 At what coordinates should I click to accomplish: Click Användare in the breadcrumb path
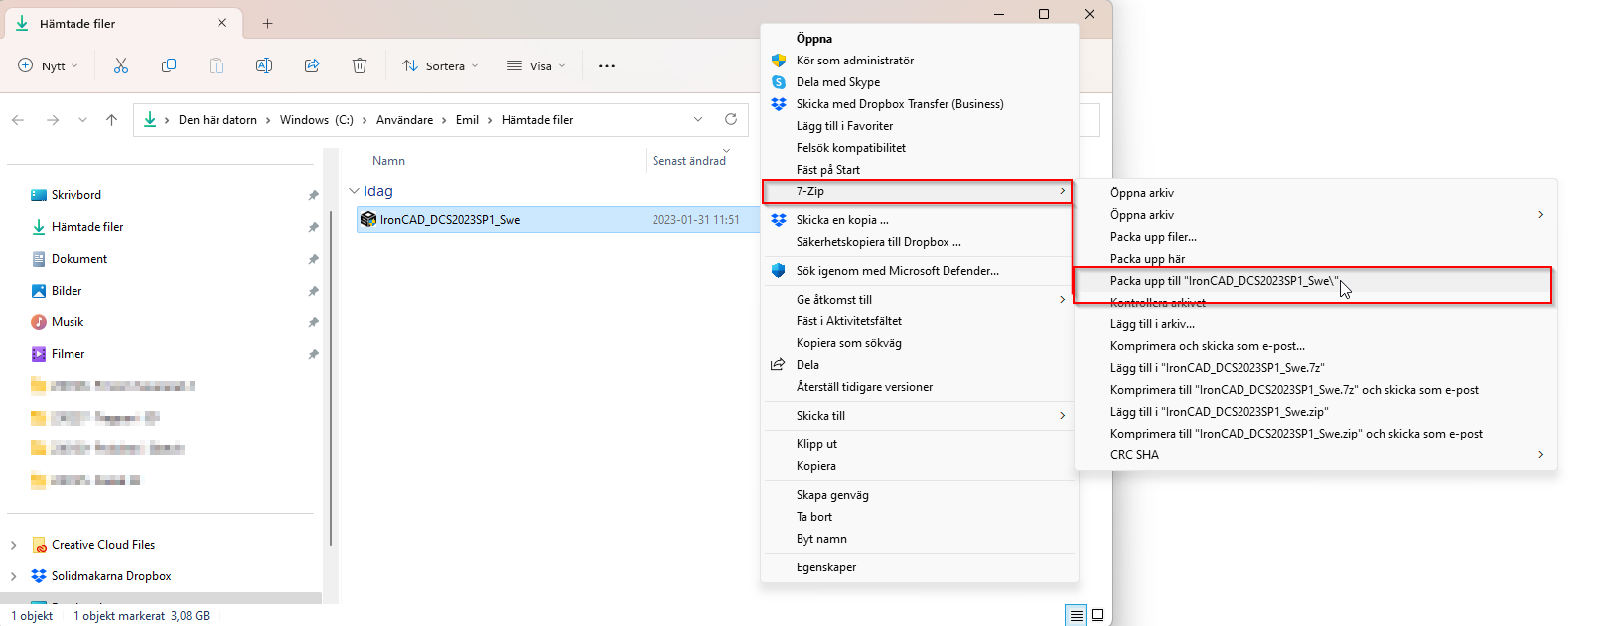(x=404, y=120)
